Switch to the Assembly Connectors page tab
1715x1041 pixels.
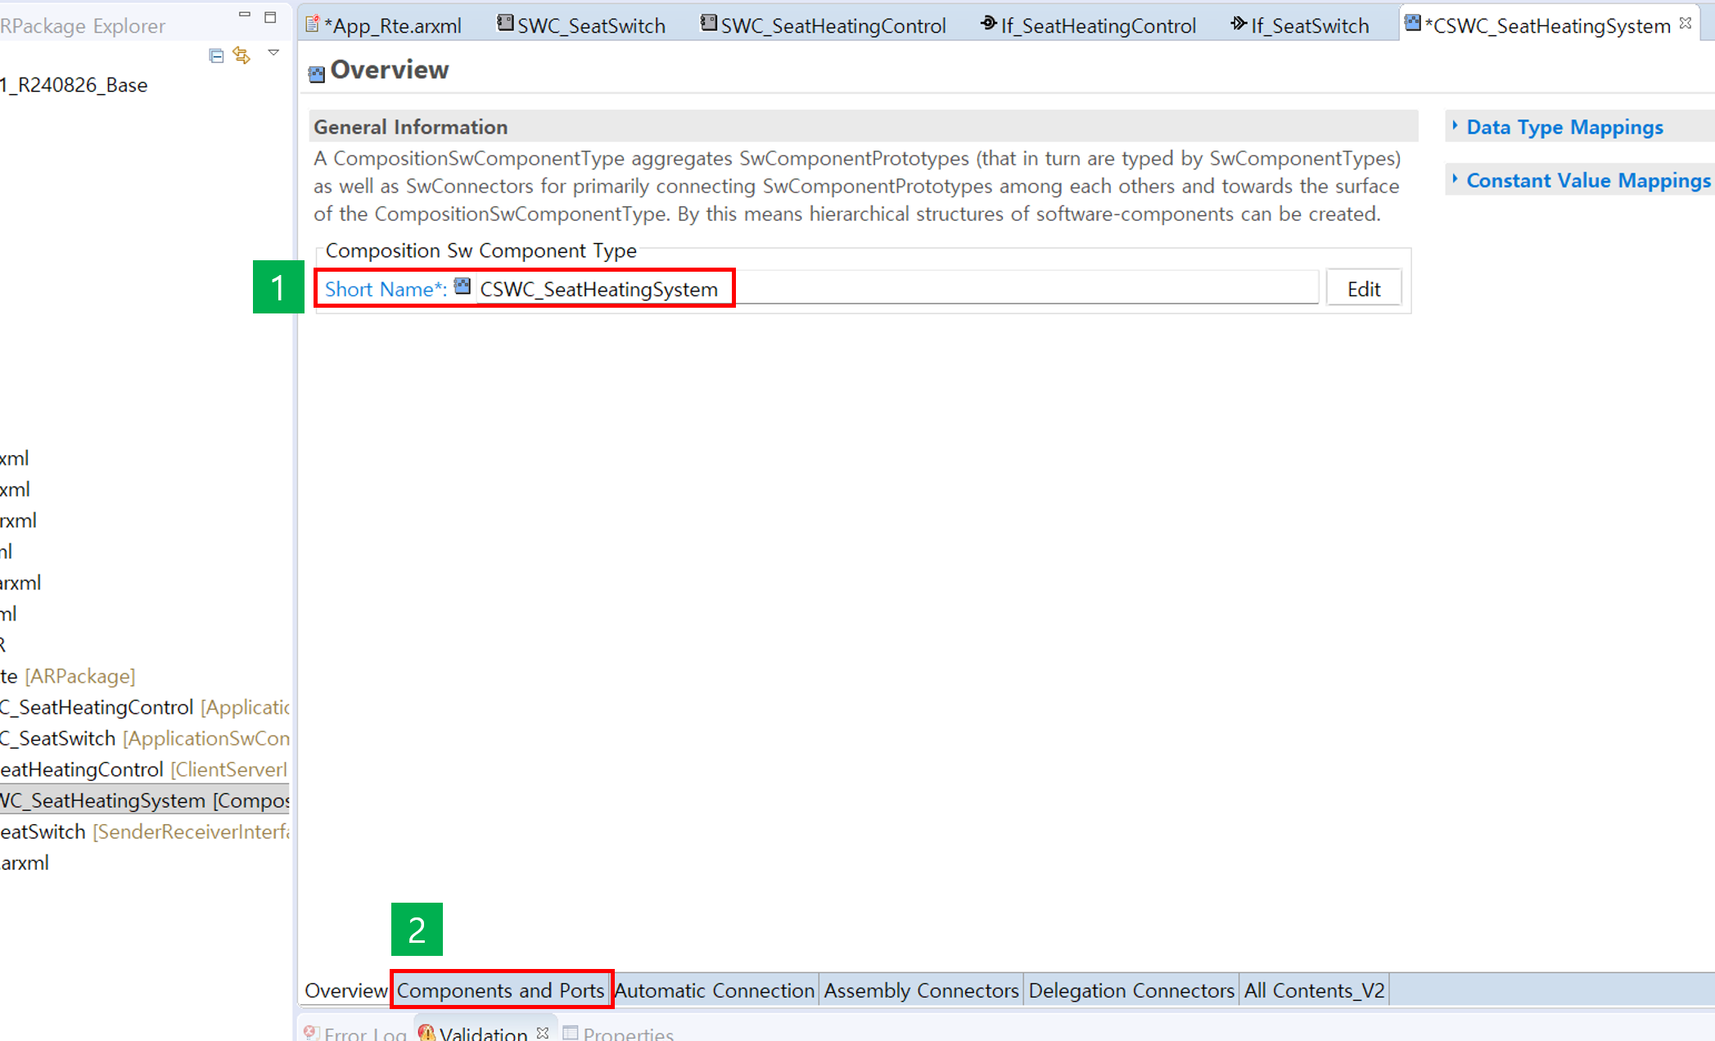[920, 990]
